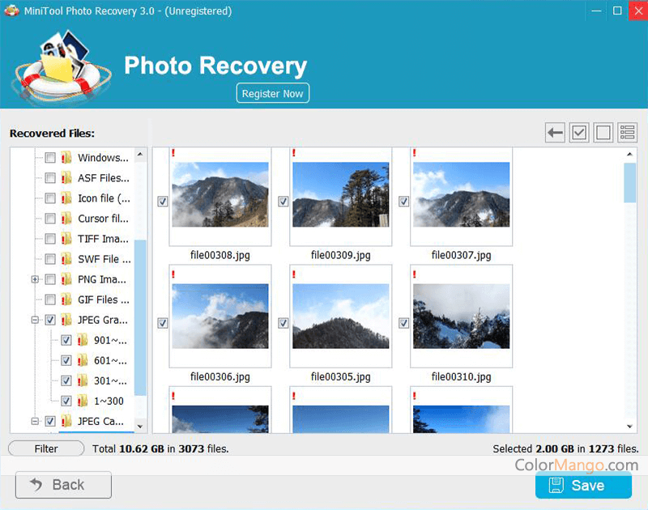The width and height of the screenshot is (648, 510).
Task: Select the GIF Files tree item
Action: point(99,300)
